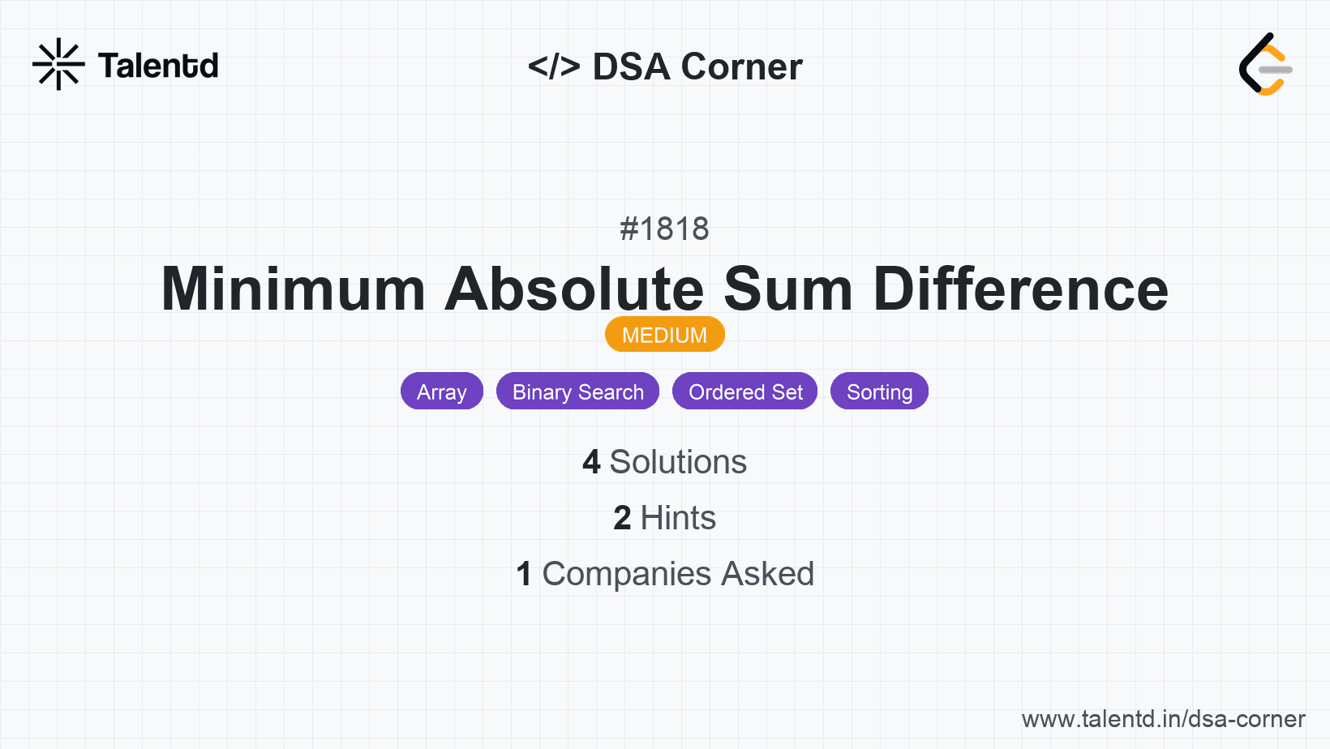1330x749 pixels.
Task: Open the Minimum Absolute Sum Difference title
Action: (664, 289)
